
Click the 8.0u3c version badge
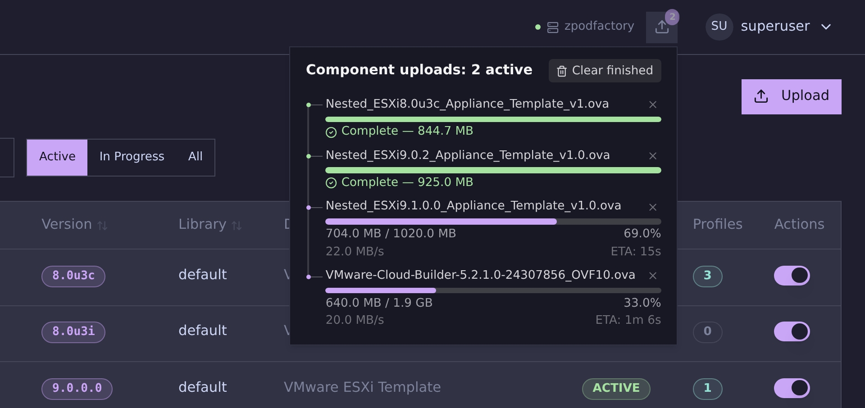[73, 276]
